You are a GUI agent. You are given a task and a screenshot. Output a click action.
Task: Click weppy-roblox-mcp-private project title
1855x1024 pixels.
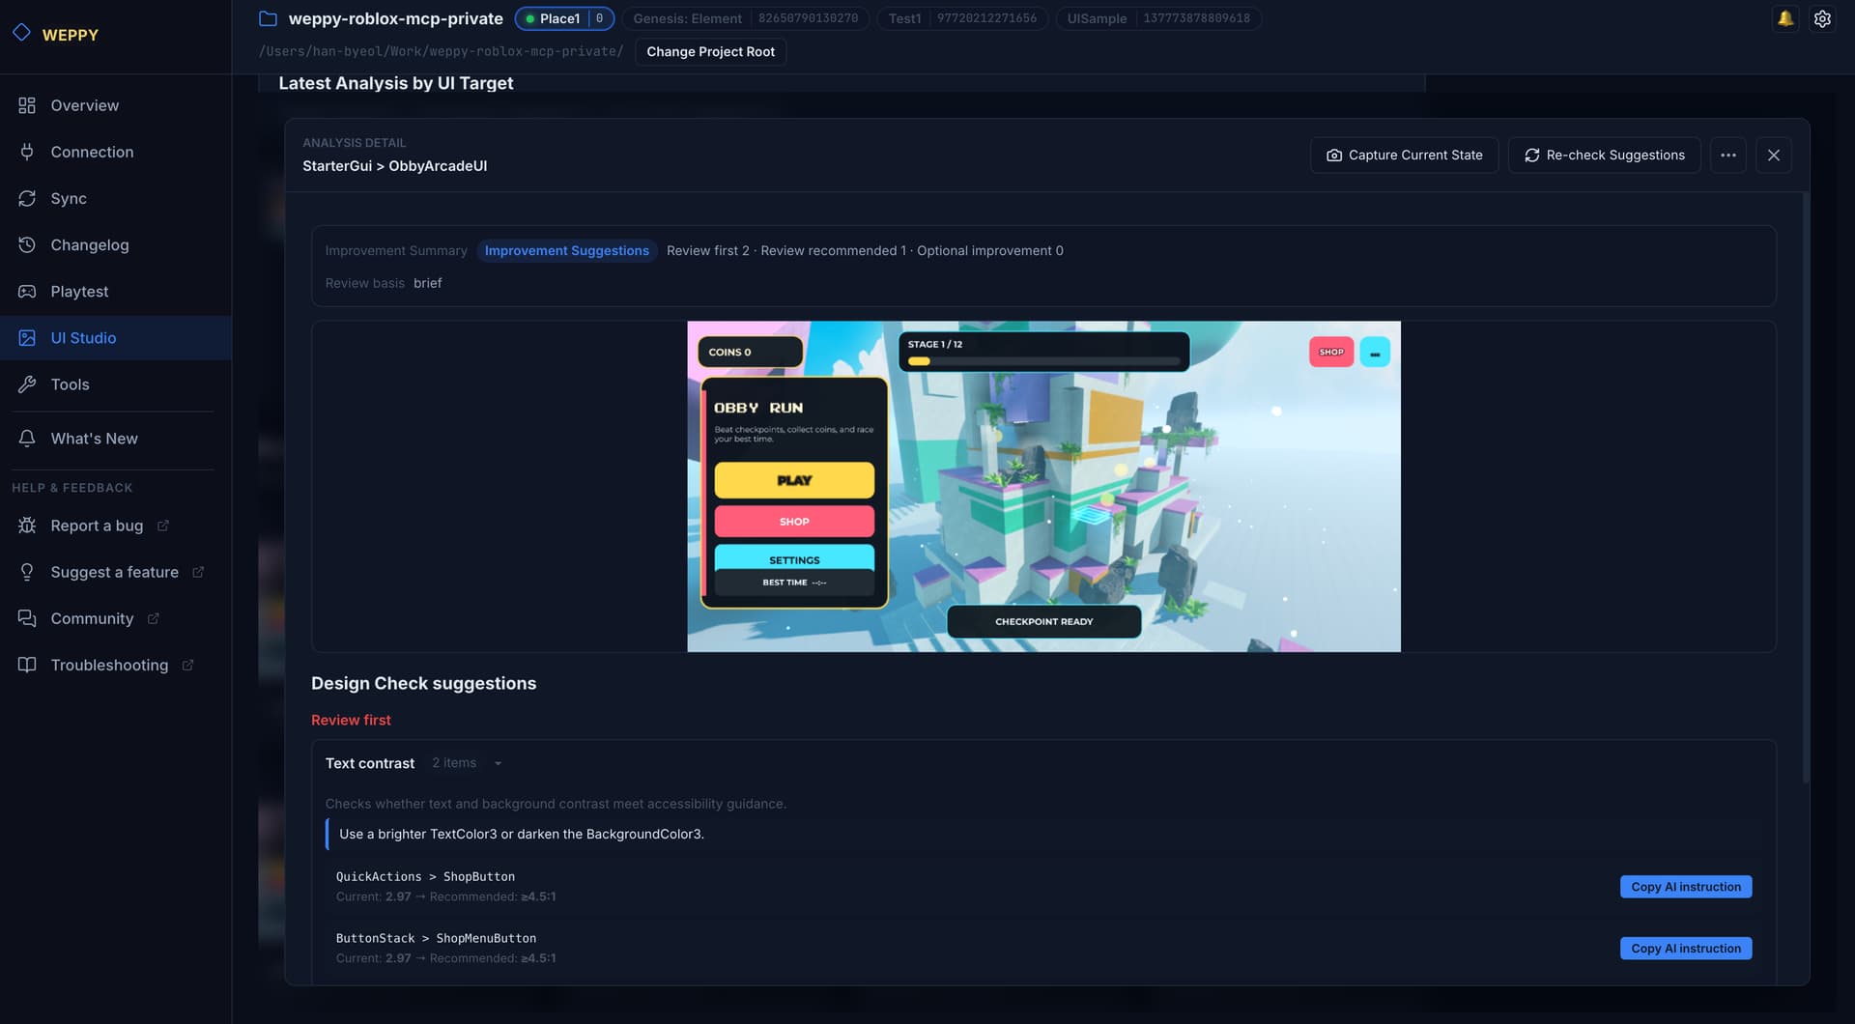coord(395,18)
